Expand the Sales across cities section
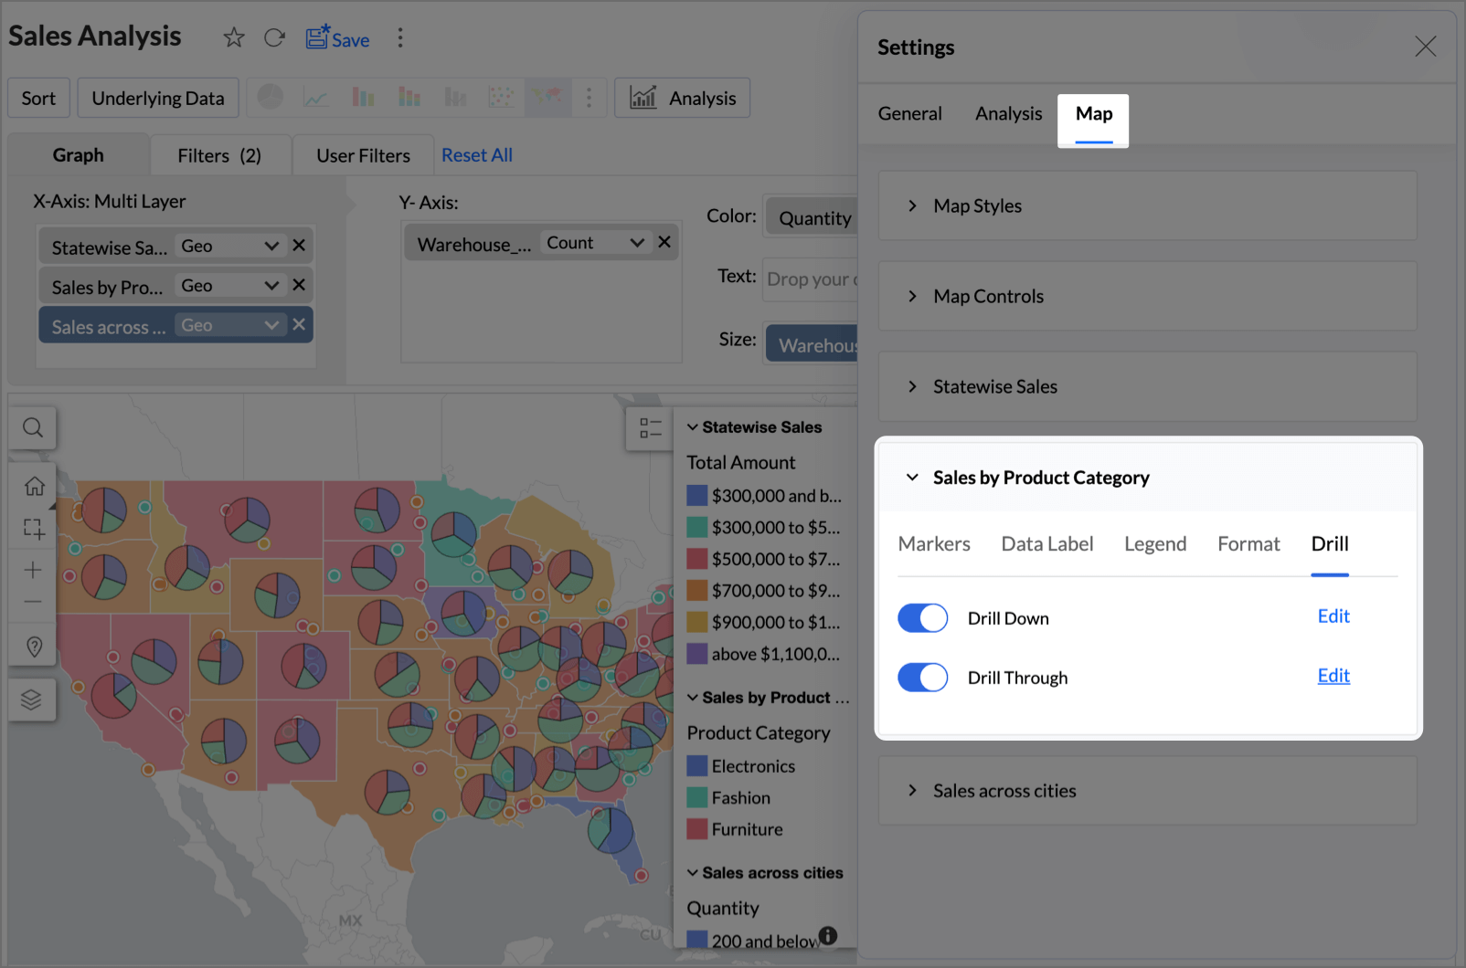The width and height of the screenshot is (1466, 968). click(1004, 791)
